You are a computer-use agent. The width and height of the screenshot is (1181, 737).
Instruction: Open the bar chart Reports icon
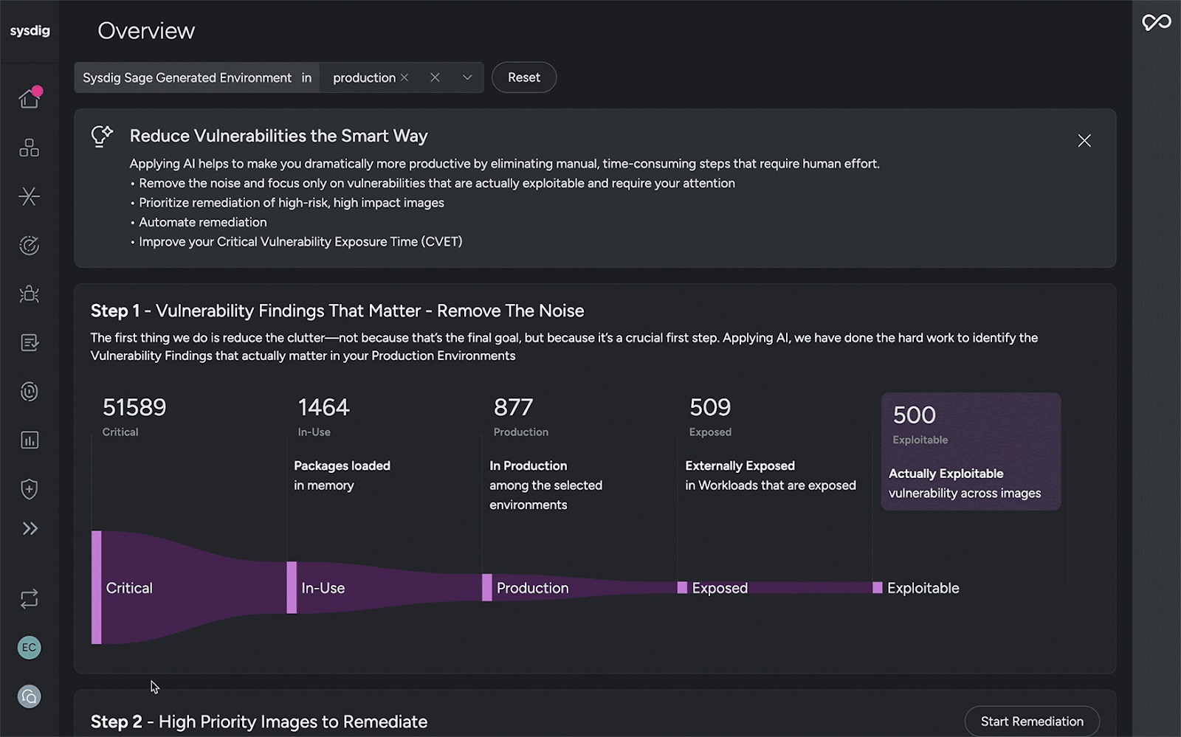click(x=29, y=440)
